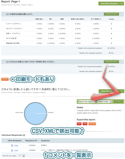The image size is (125, 159).
Task: Click カテゴリページのデザイン row label
Action: pos(14,29)
